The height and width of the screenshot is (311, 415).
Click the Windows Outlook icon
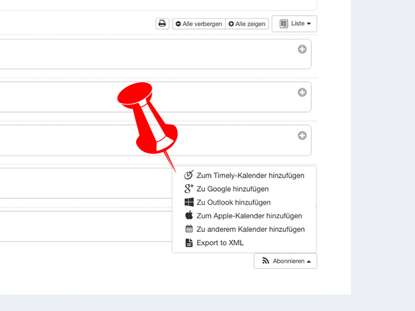(x=189, y=202)
